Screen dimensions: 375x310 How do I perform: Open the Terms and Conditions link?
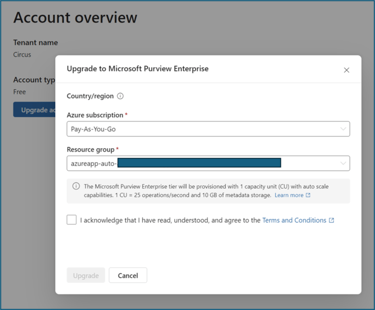click(x=294, y=220)
